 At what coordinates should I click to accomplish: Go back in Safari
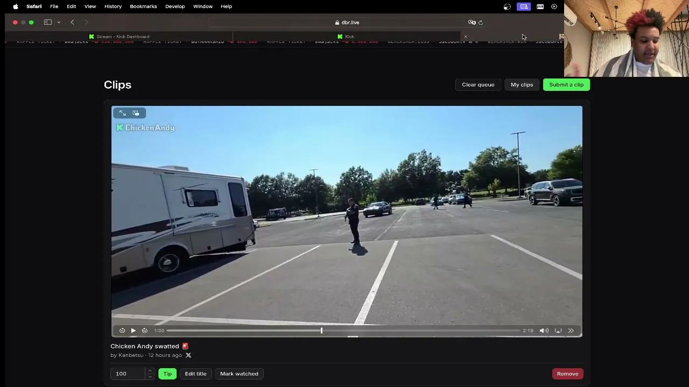pyautogui.click(x=72, y=23)
